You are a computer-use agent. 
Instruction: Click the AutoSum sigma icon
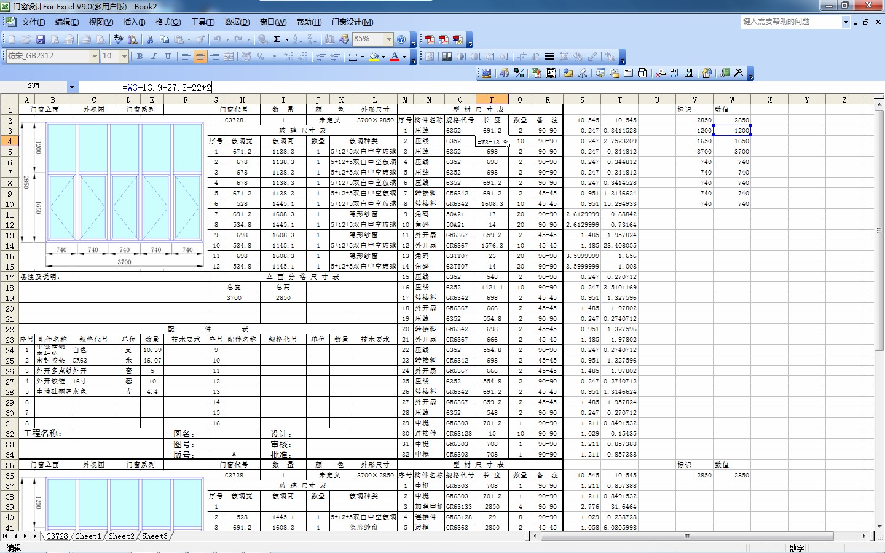277,39
